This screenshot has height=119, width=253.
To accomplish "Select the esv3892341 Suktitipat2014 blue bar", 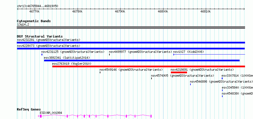I will coord(142,60).
